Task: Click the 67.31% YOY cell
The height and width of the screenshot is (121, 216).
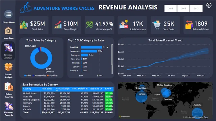Action: [x=109, y=103]
